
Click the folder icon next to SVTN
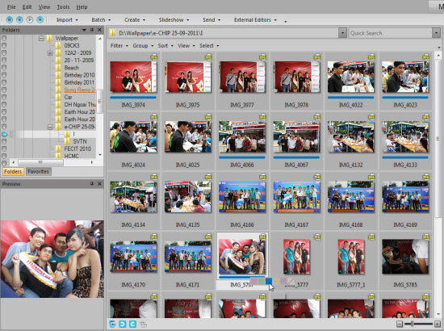67,141
